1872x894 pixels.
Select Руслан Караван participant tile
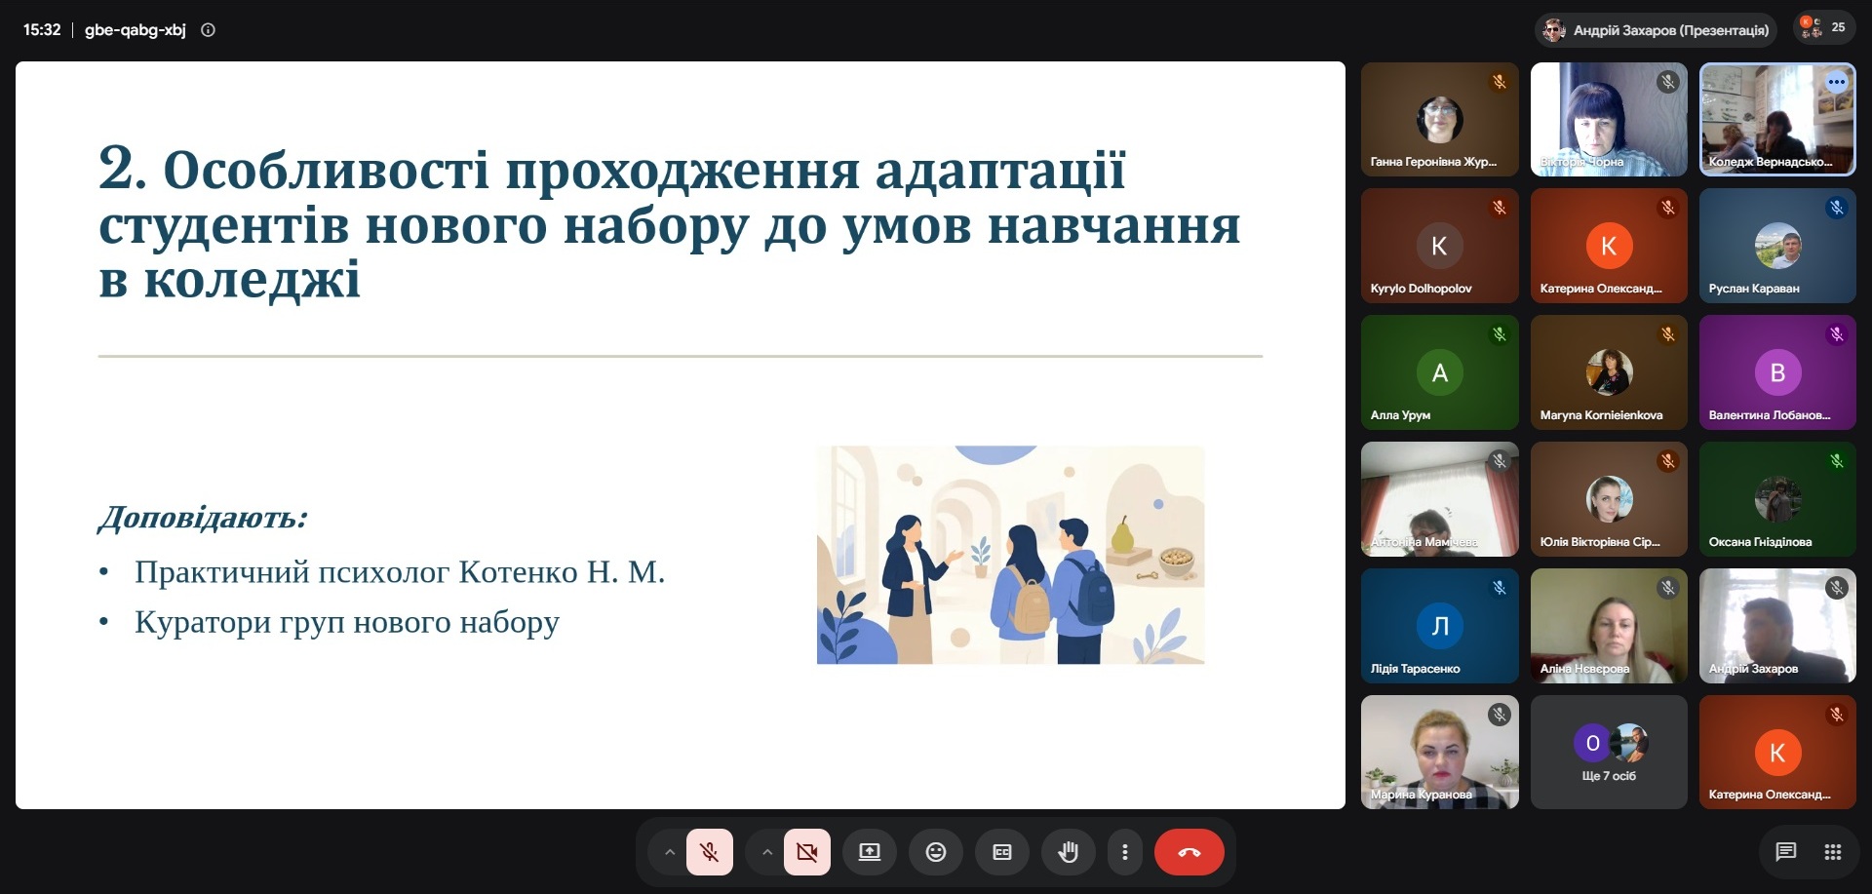tap(1777, 246)
